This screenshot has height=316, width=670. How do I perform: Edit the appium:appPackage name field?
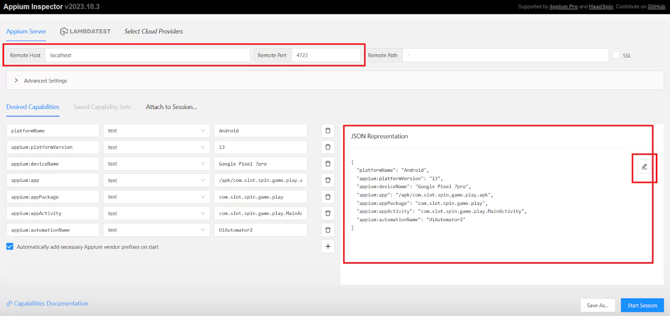[53, 196]
